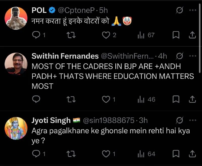View analytics showing 64 views
This screenshot has width=202, height=166.
pyautogui.click(x=146, y=154)
